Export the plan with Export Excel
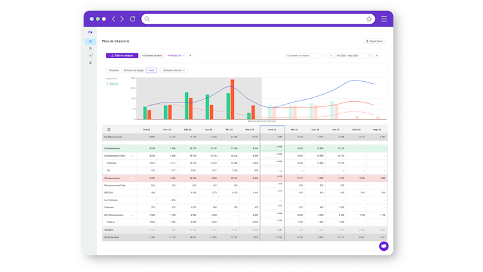Screen dimensions: 483x272 pos(374,41)
